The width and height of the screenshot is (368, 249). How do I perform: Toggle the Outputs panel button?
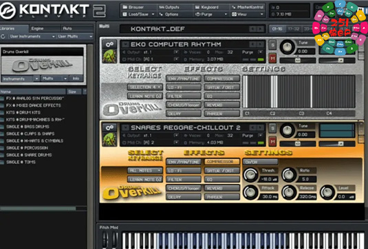pyautogui.click(x=175, y=8)
